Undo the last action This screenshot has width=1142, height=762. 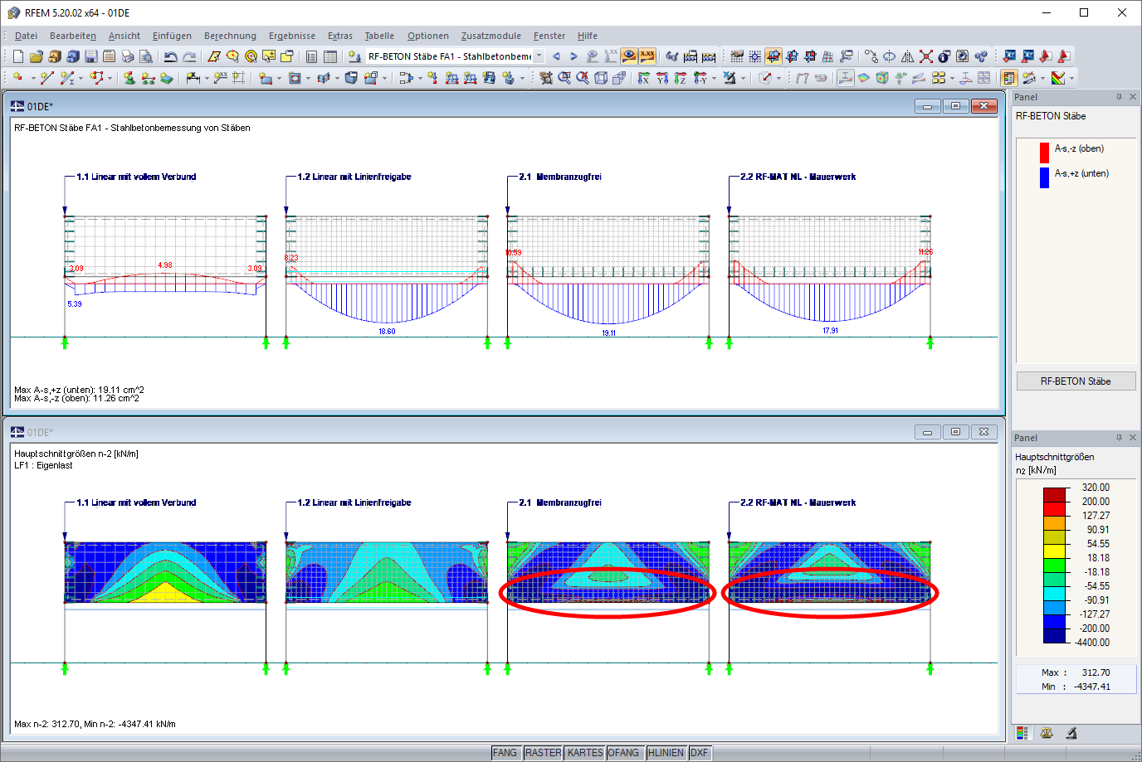point(171,56)
